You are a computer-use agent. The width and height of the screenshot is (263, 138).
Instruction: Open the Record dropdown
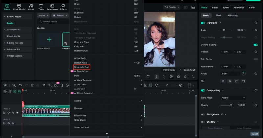tap(60, 15)
